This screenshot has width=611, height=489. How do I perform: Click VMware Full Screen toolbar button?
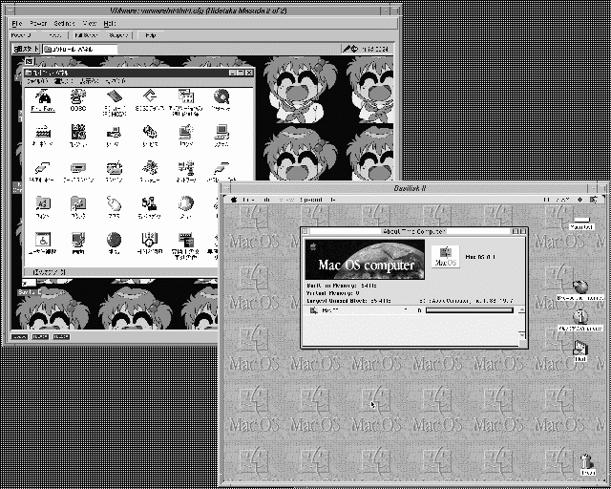click(86, 35)
